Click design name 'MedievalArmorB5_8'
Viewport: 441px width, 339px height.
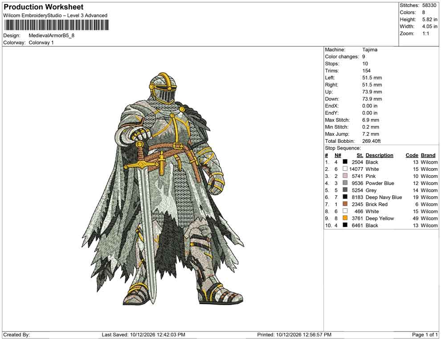(x=52, y=36)
